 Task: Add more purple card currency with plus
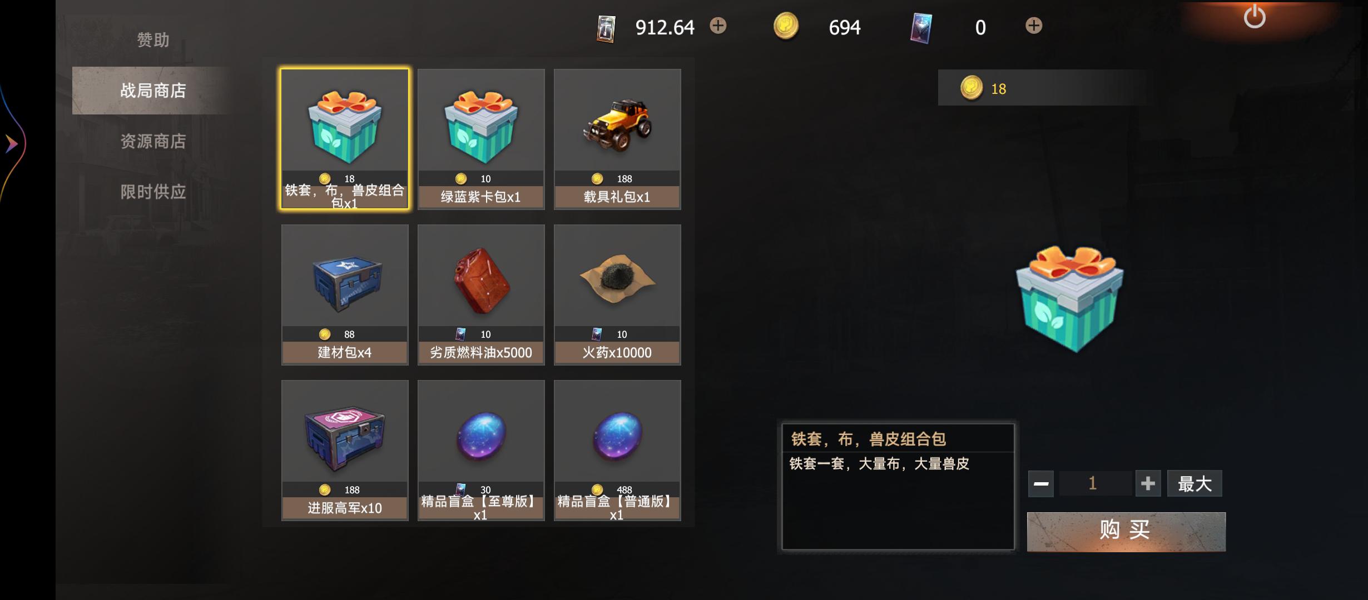[x=1034, y=26]
